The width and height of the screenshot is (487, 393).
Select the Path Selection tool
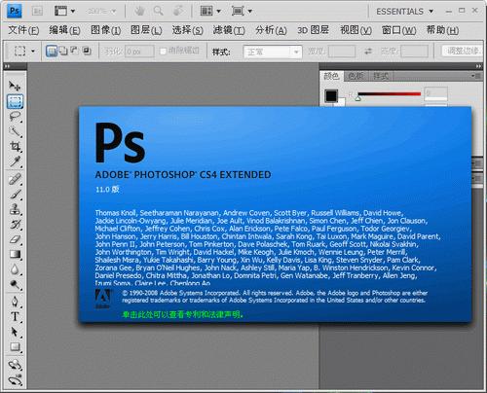click(15, 332)
